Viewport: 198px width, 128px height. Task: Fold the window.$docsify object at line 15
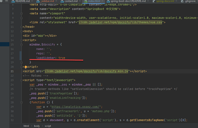tap(22, 45)
